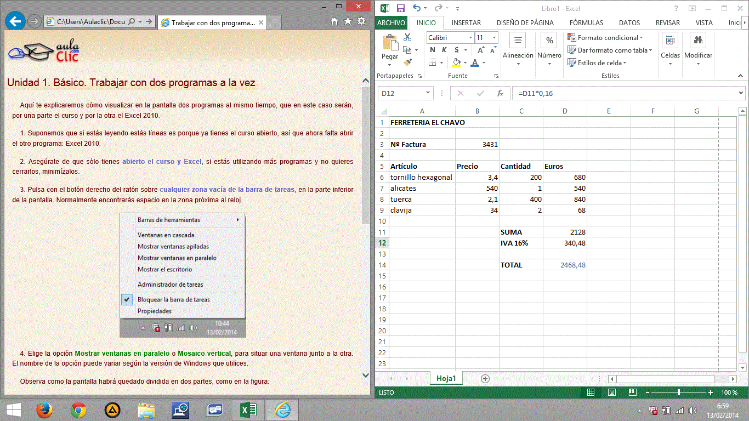Select the Format Painter brush icon
This screenshot has width=749, height=421.
pos(407,62)
